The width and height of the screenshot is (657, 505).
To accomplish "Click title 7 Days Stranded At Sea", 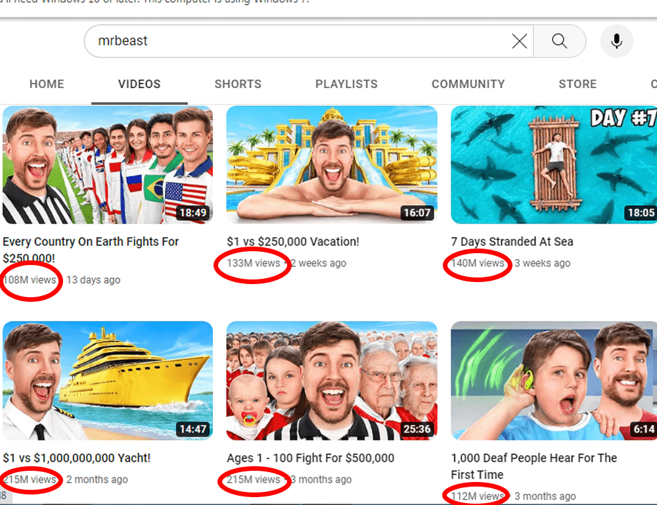I will [x=512, y=241].
